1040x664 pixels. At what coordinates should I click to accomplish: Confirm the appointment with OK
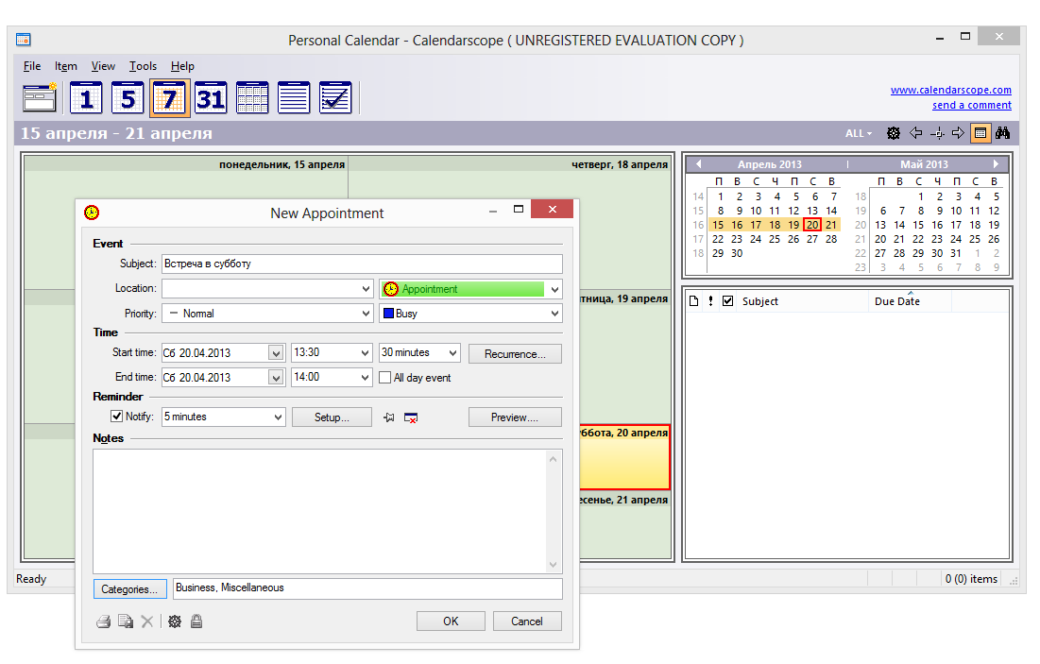point(451,621)
